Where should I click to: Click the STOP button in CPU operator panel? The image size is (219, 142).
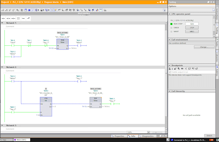[x=192, y=28]
